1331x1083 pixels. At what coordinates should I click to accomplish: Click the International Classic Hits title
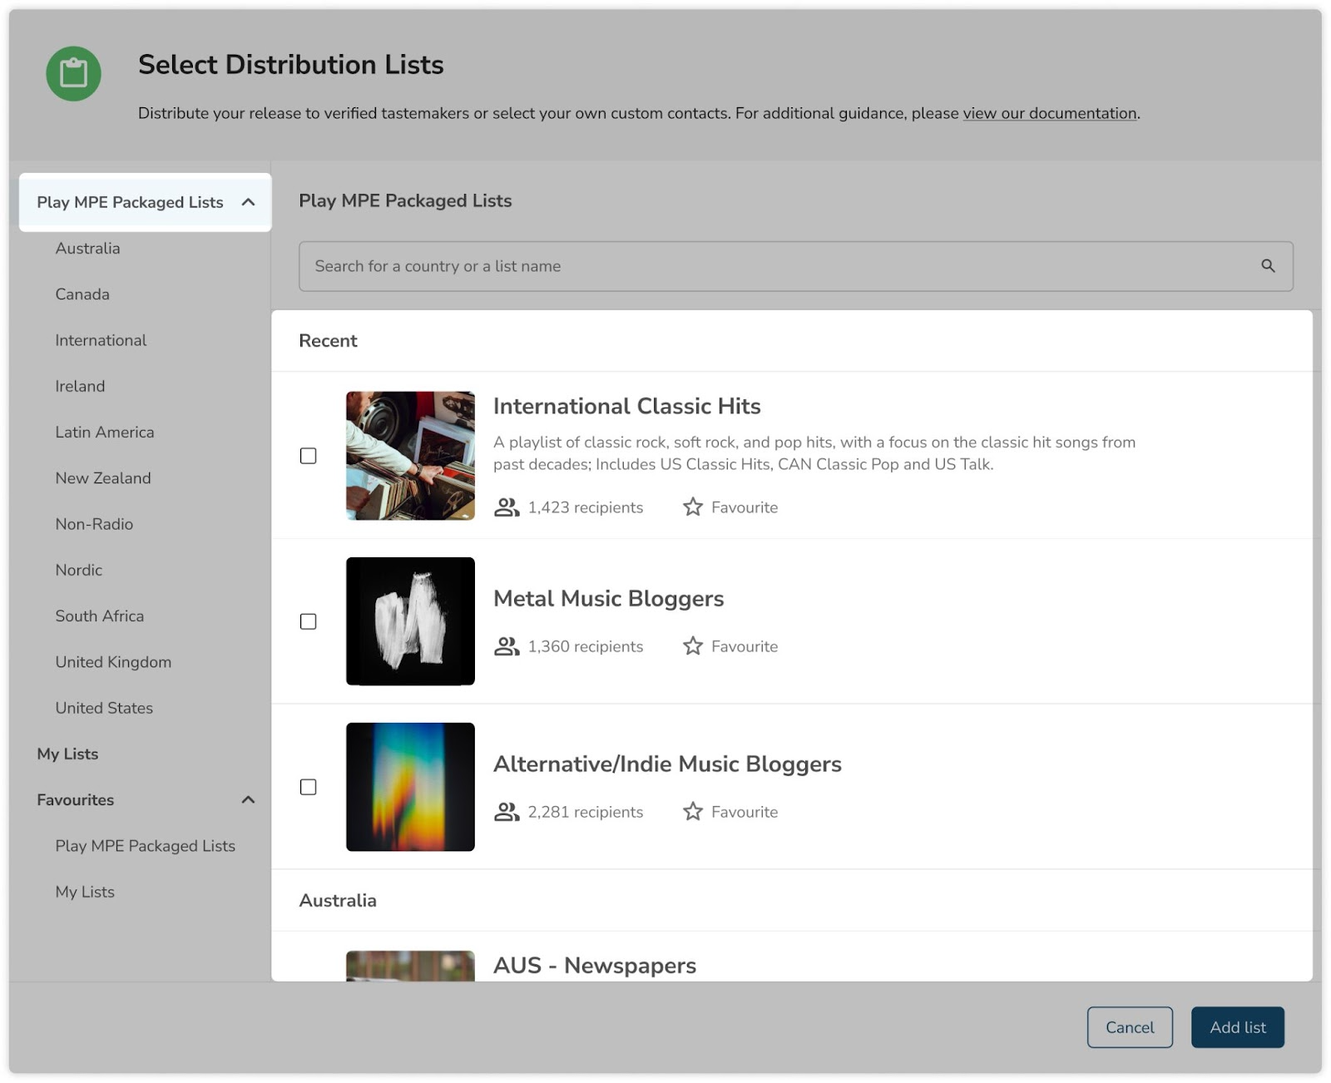point(626,406)
